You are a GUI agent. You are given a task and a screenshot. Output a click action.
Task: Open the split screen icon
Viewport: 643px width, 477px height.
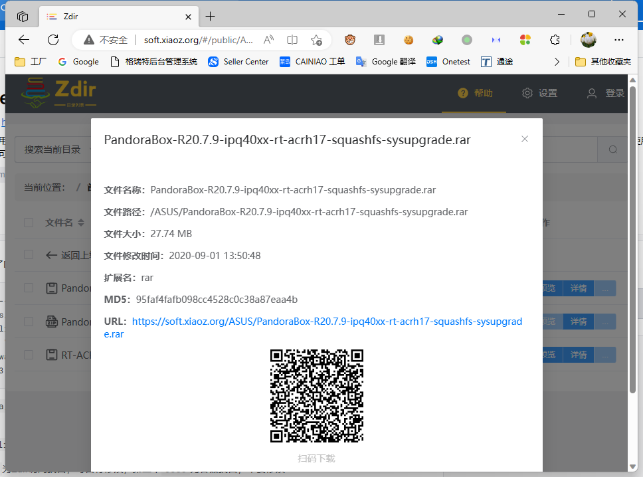pos(292,40)
